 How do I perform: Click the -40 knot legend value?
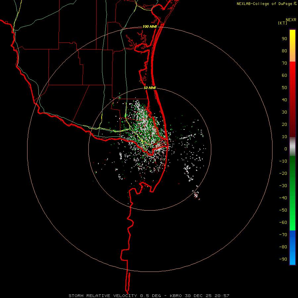[283, 198]
